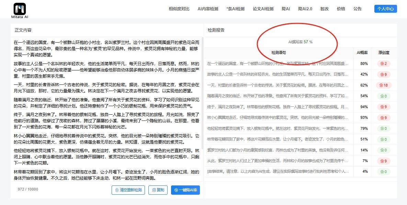
Task: Open the 论文AI检测 menu item
Action: click(263, 9)
